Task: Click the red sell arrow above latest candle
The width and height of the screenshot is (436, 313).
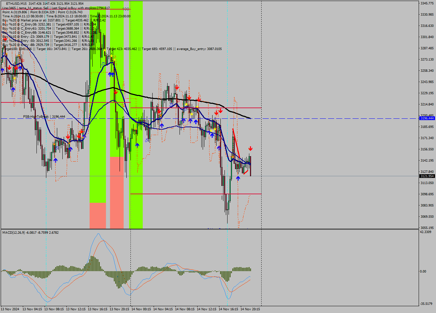Action: [250, 149]
